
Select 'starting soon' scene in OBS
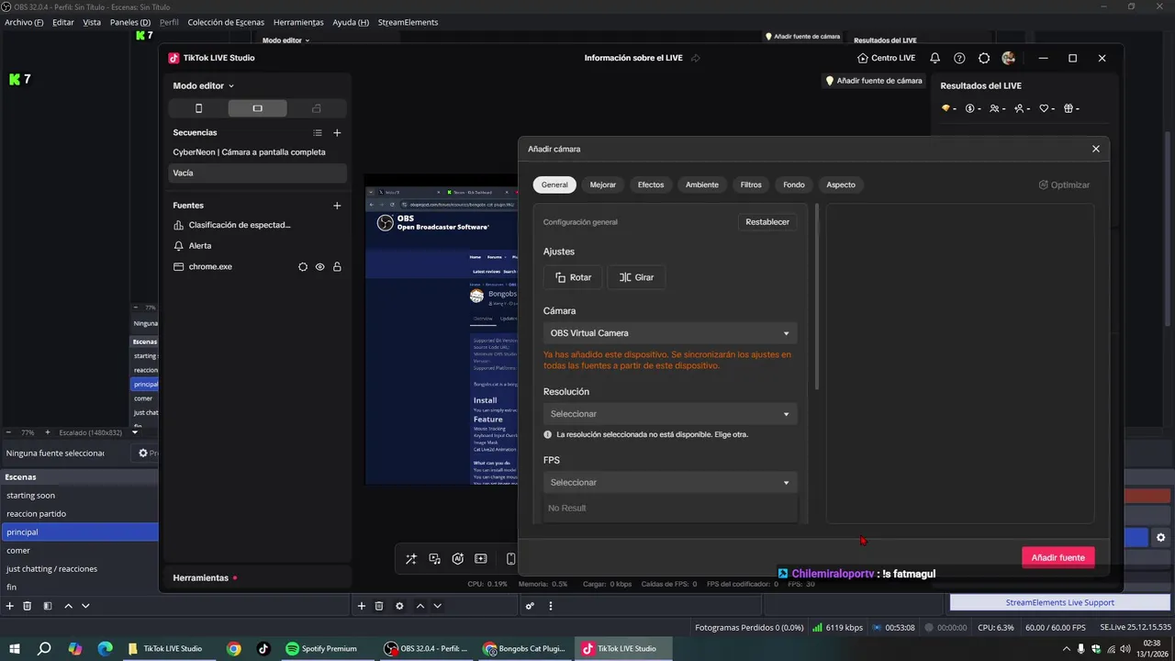pos(79,495)
